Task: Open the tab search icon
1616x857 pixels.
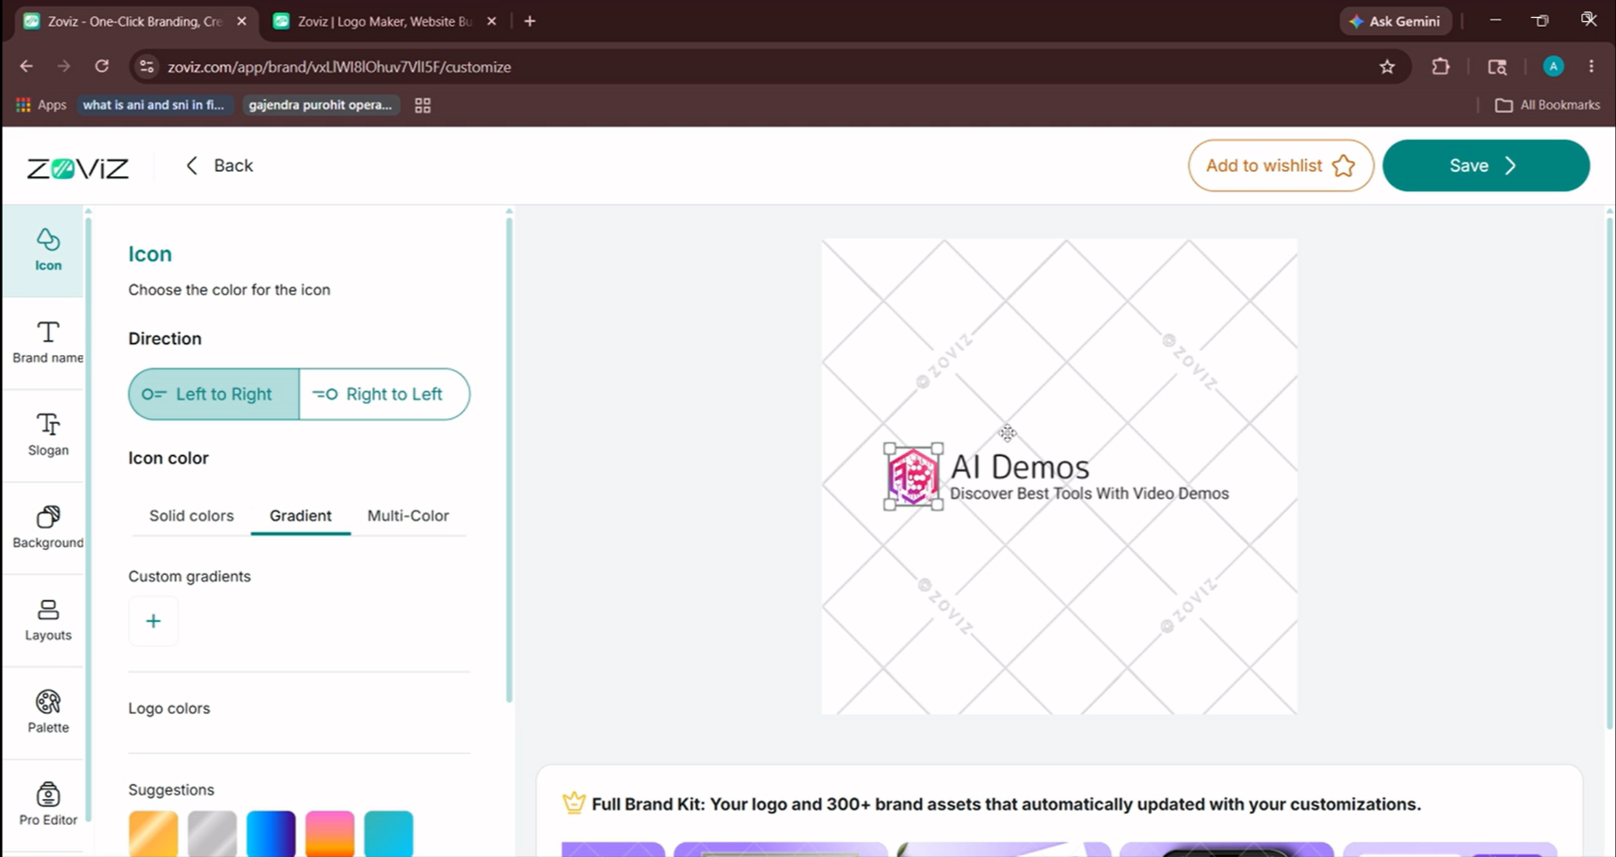Action: [x=1497, y=67]
